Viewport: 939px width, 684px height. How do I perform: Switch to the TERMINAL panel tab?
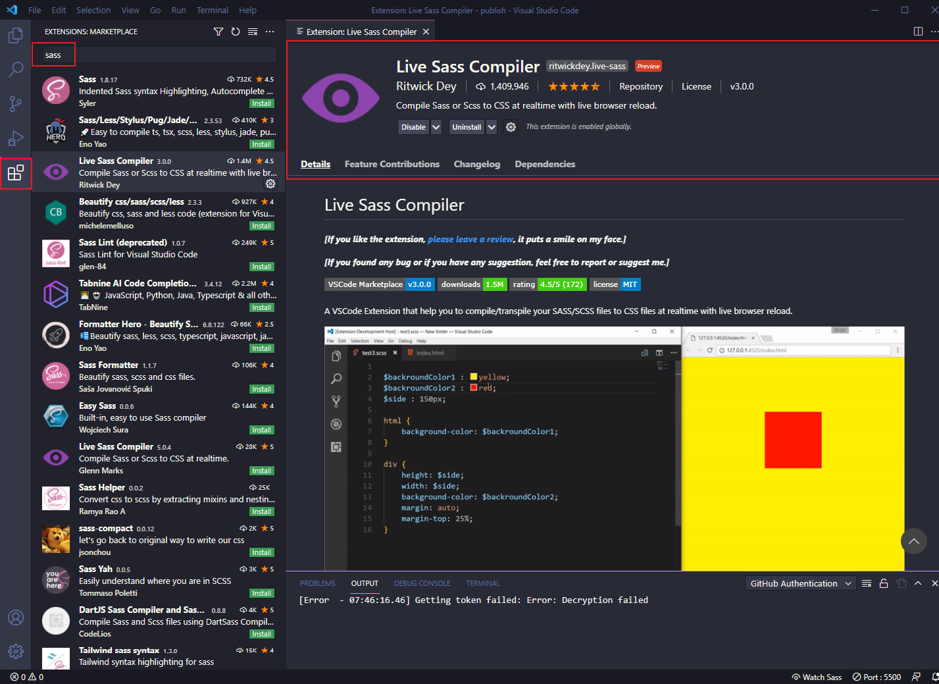[483, 583]
